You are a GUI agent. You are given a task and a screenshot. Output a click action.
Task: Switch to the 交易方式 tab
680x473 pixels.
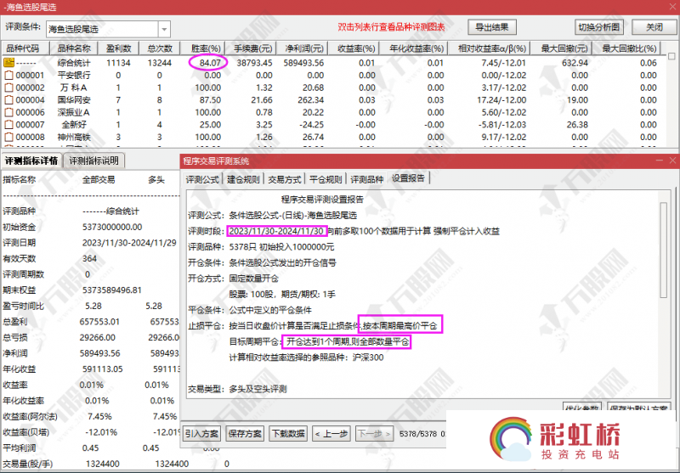click(x=284, y=179)
